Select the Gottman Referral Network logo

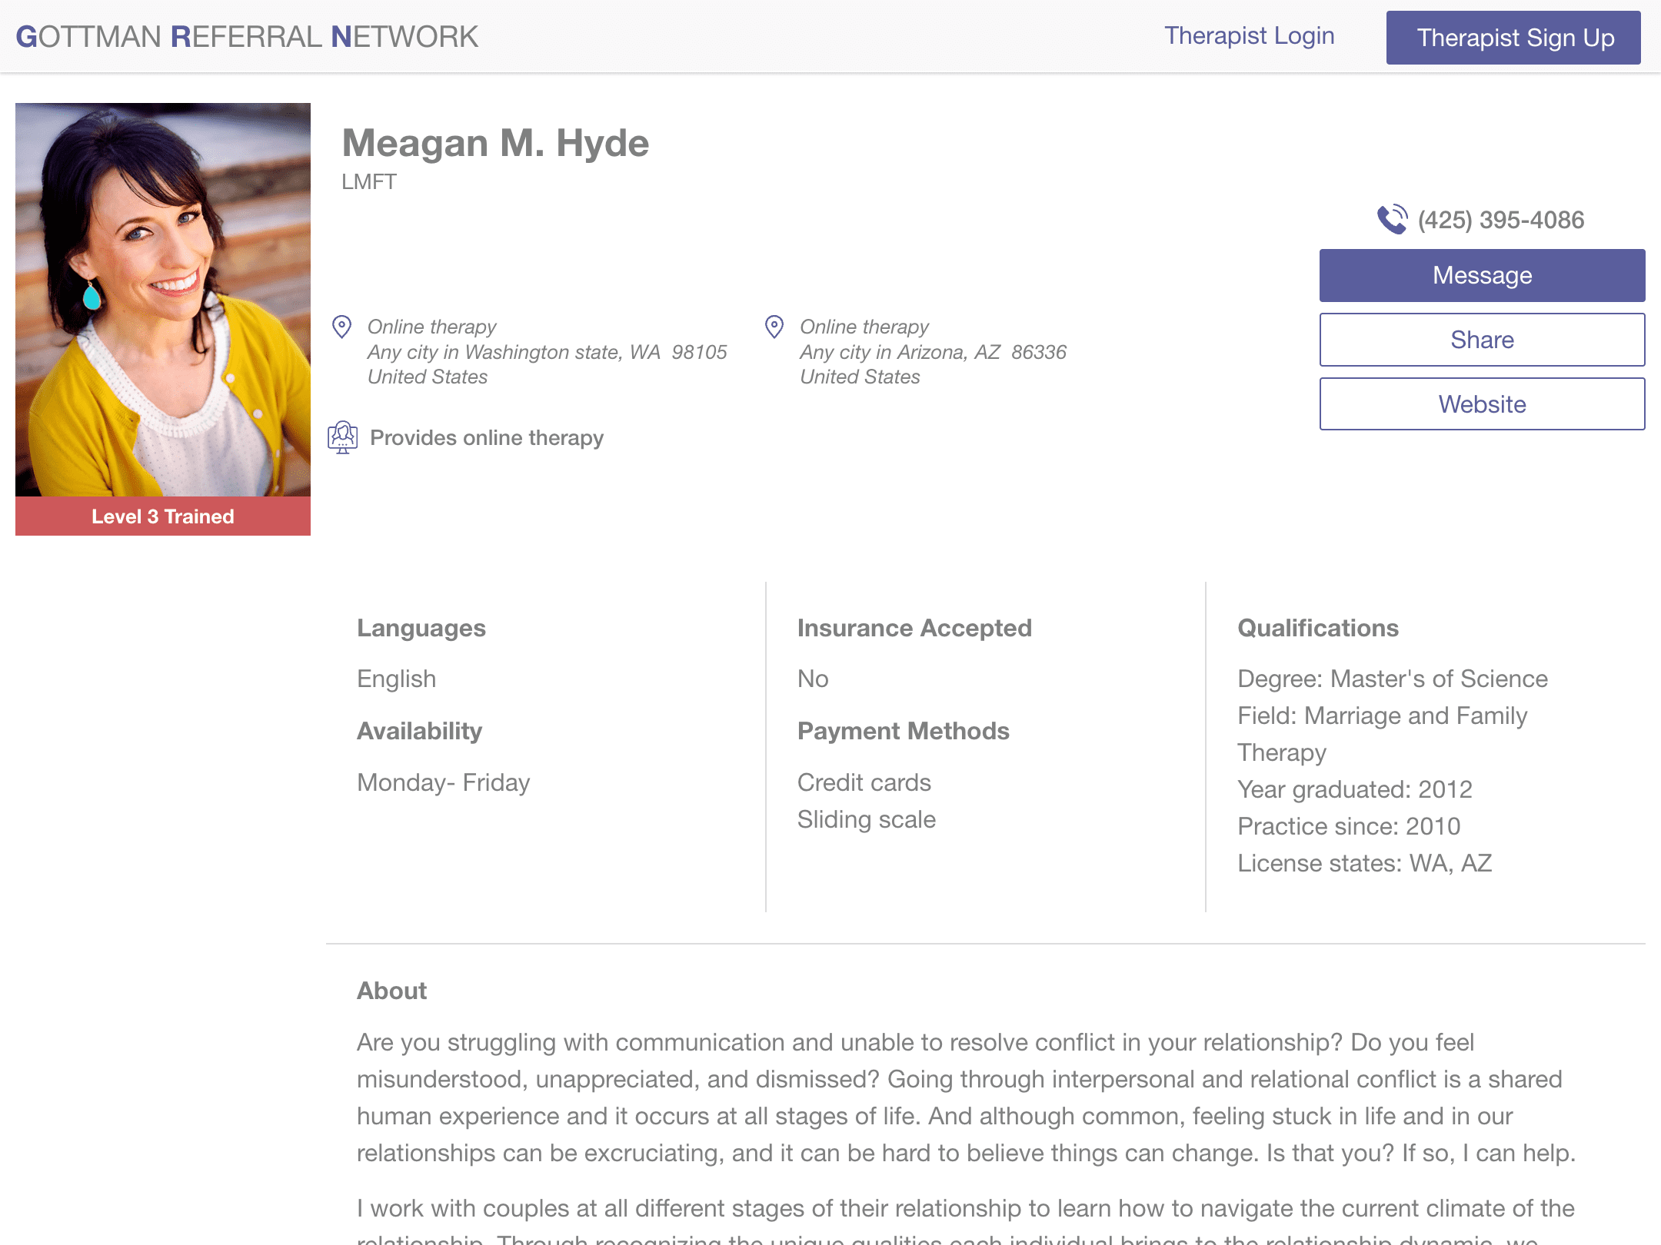246,36
